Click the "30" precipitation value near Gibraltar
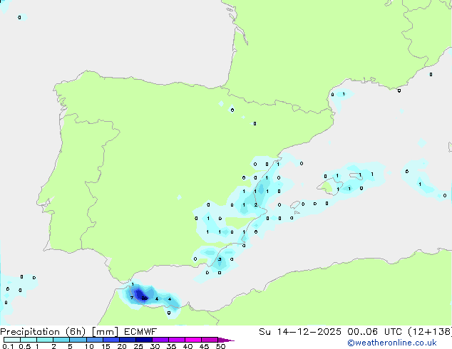Viewport: 452px width, 349px height. click(x=145, y=298)
